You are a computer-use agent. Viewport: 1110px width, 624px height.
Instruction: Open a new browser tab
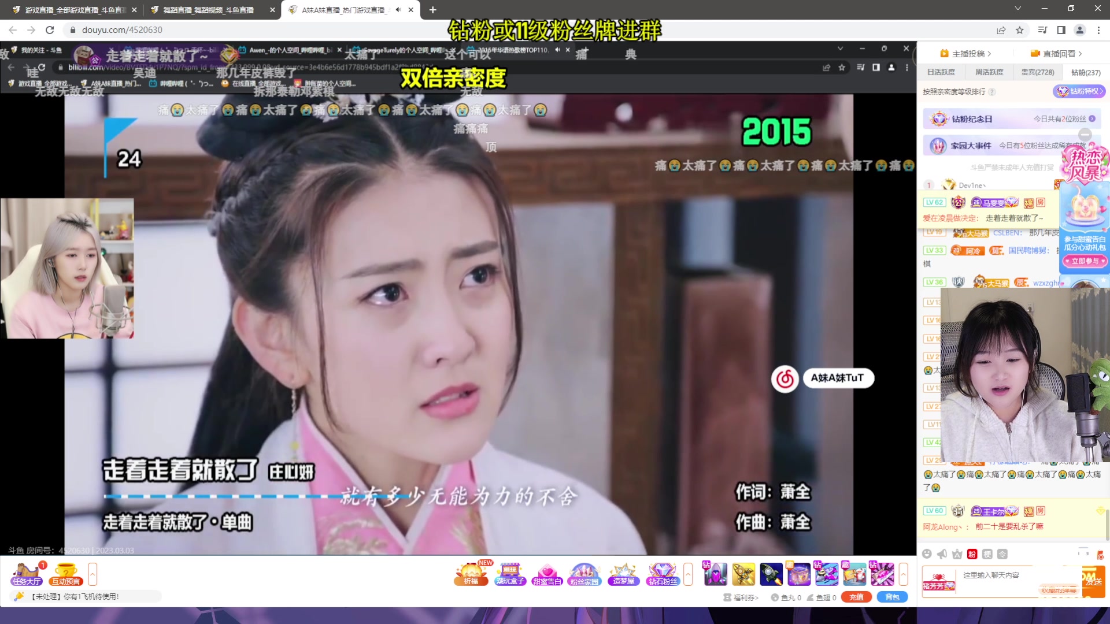433,10
